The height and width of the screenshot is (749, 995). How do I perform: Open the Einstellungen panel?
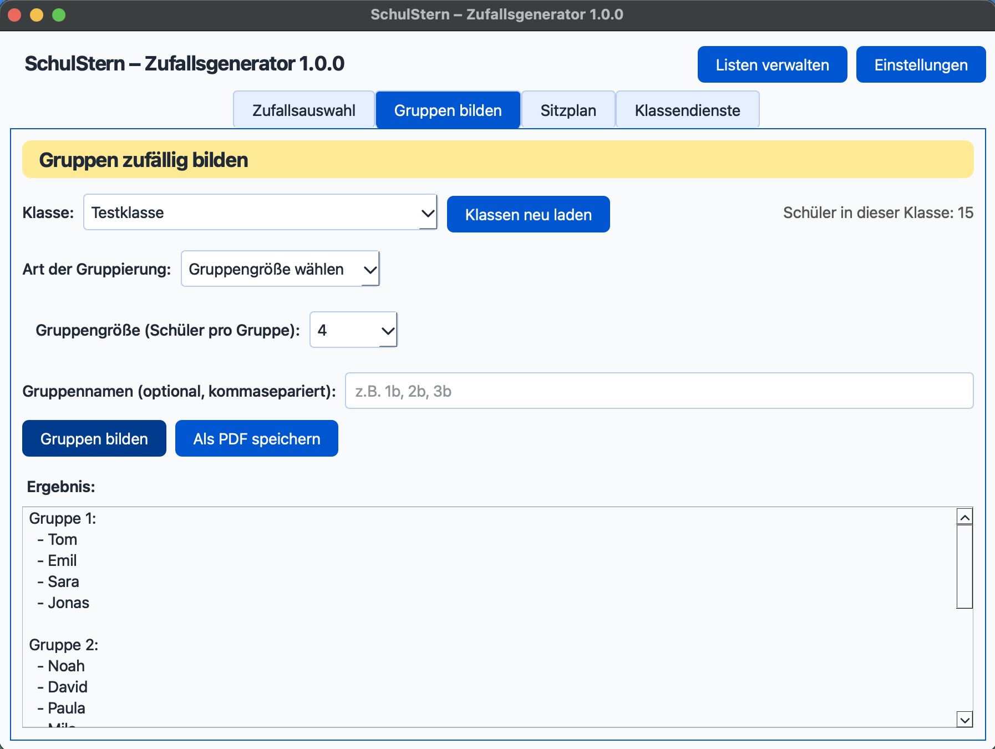point(921,64)
